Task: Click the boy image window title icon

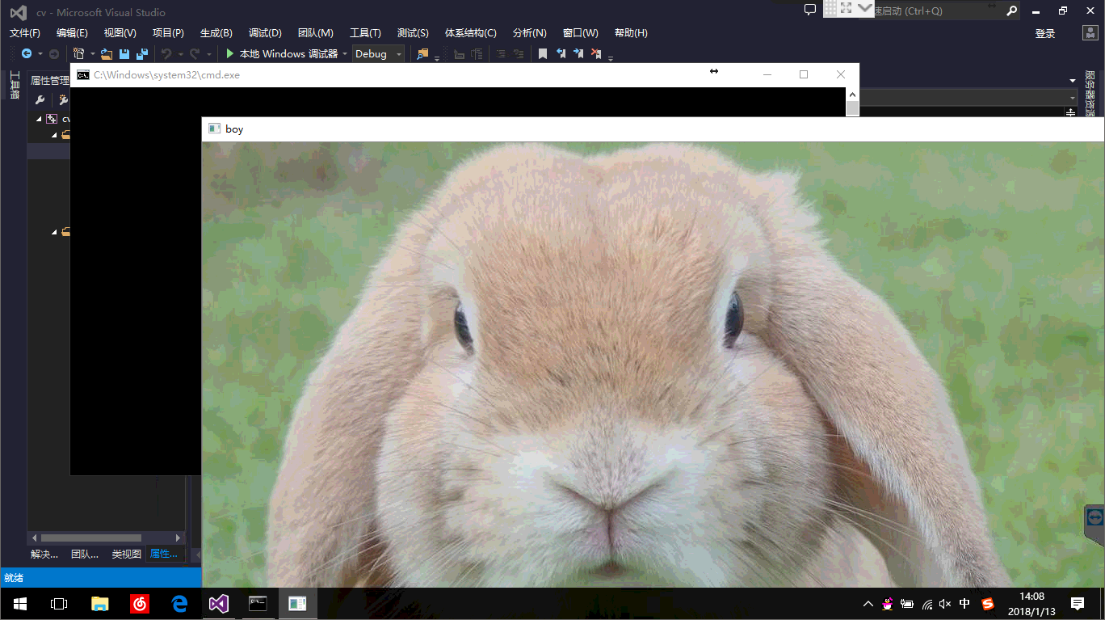Action: tap(214, 129)
